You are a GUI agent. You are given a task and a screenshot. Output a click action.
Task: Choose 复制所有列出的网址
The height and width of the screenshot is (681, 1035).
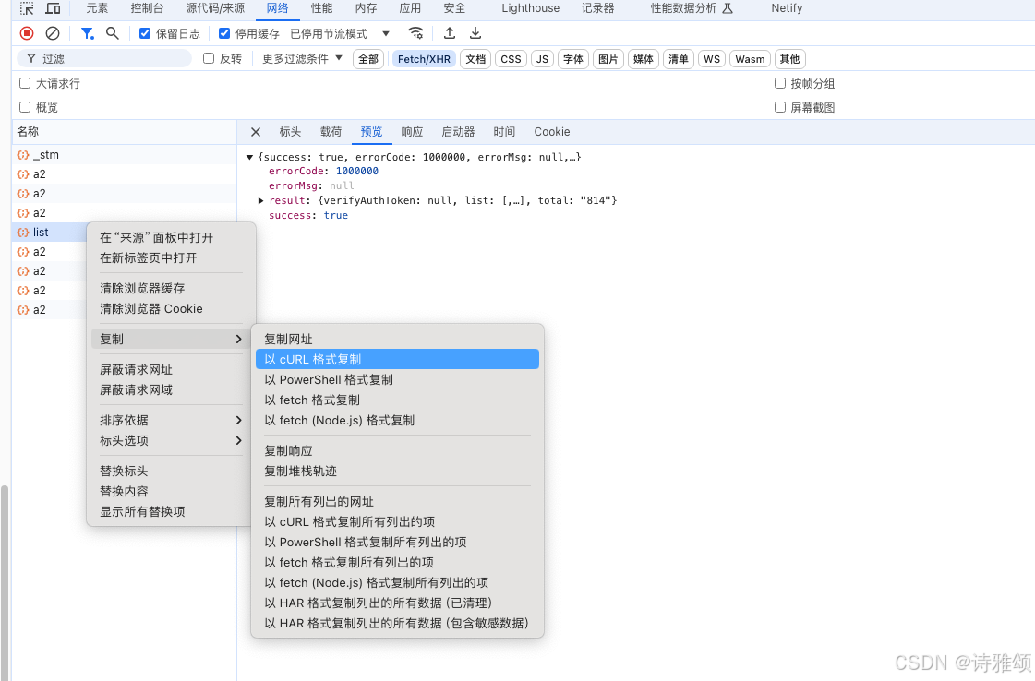[x=397, y=501]
